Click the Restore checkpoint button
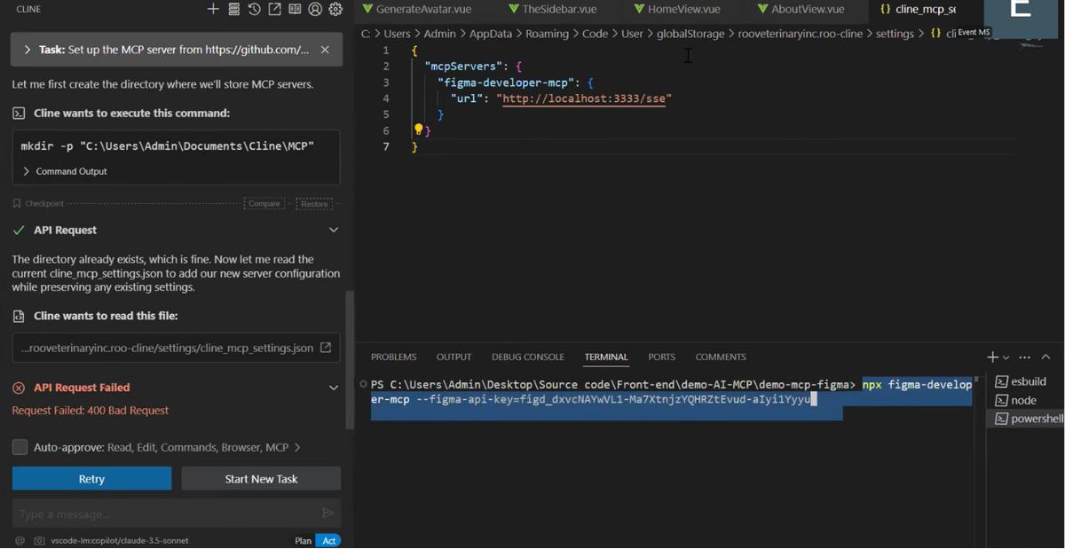The image size is (1065, 557). pyautogui.click(x=314, y=203)
